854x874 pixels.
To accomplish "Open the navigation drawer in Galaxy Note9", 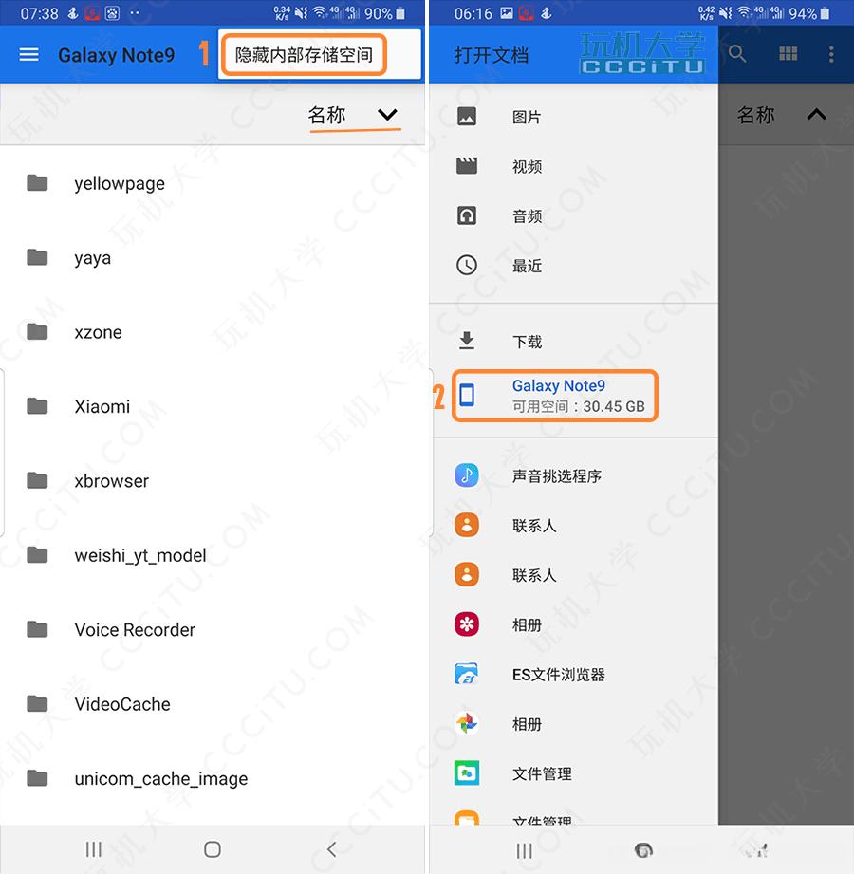I will click(x=28, y=54).
